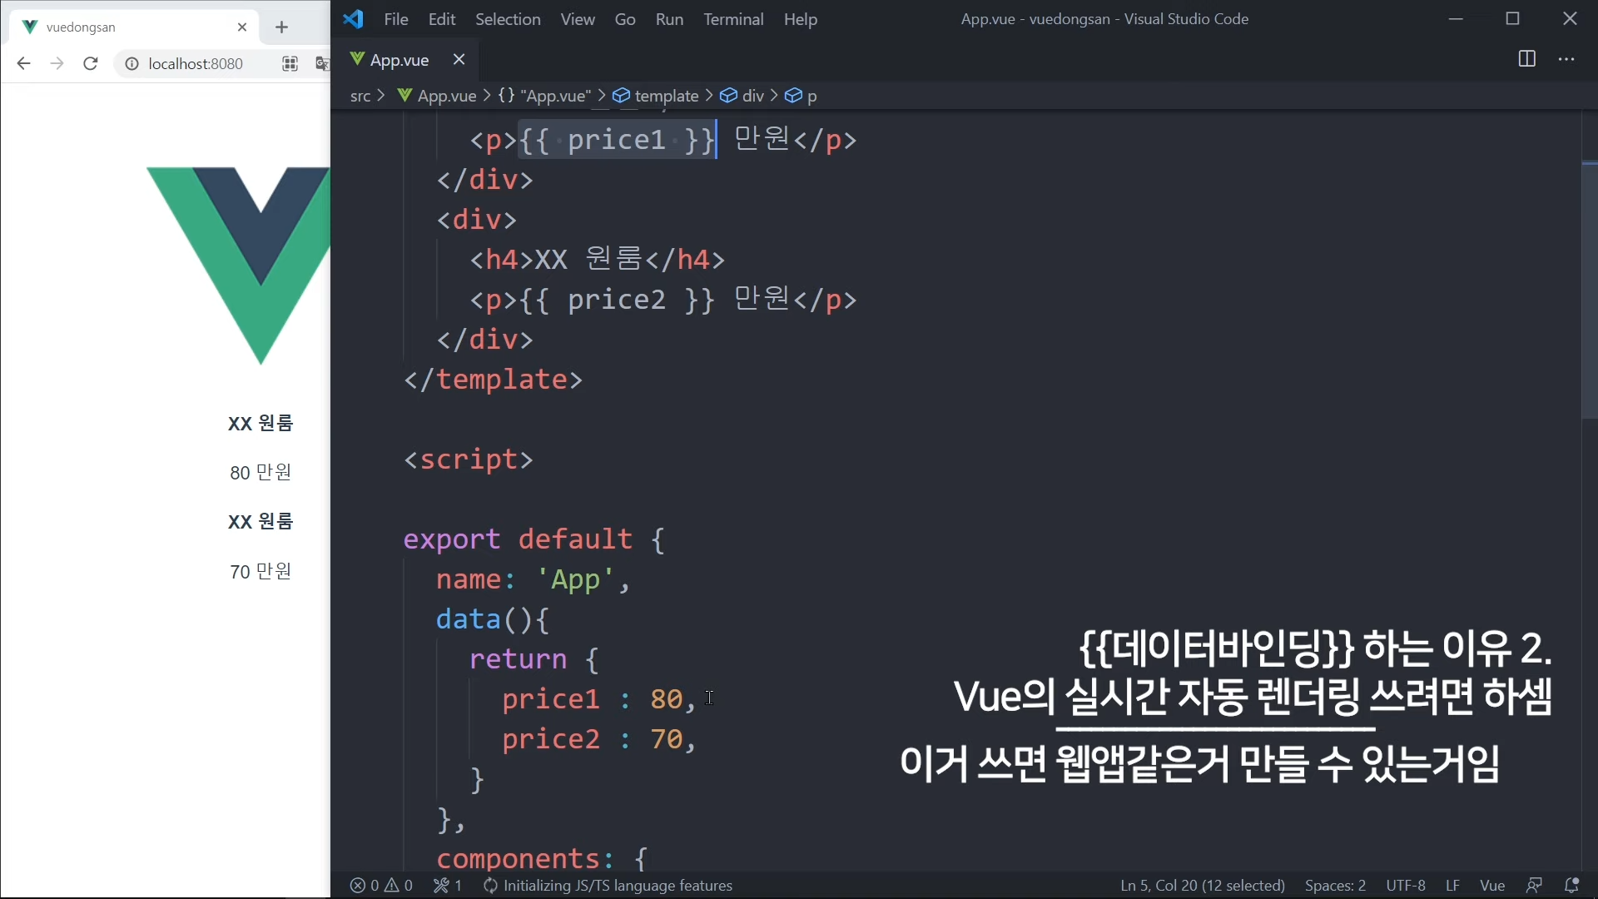The height and width of the screenshot is (899, 1598).
Task: Close the App.vue editor tab
Action: 459,59
